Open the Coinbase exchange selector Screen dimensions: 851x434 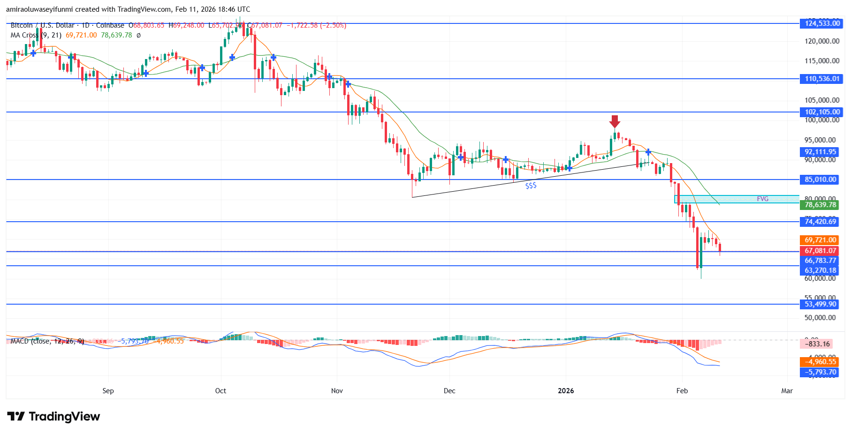click(111, 26)
